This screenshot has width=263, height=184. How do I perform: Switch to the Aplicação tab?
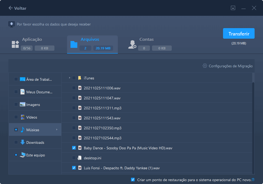point(33,44)
